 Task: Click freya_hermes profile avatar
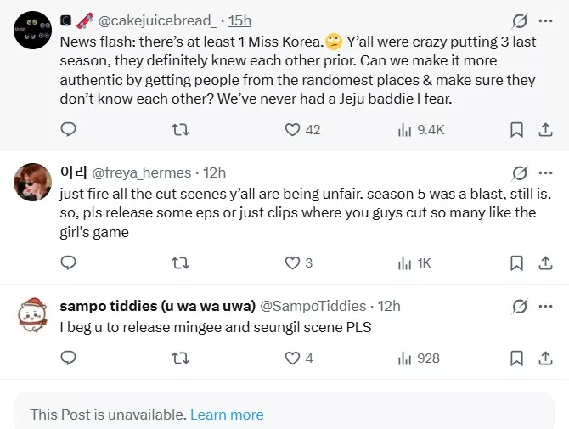pyautogui.click(x=34, y=181)
